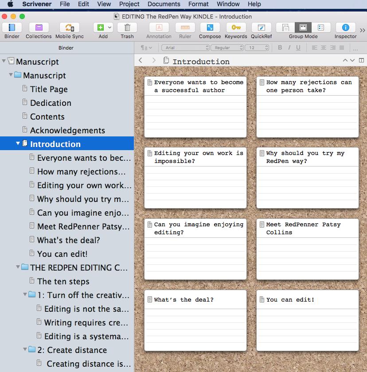Open the Add button dropdown arrow

[x=109, y=27]
